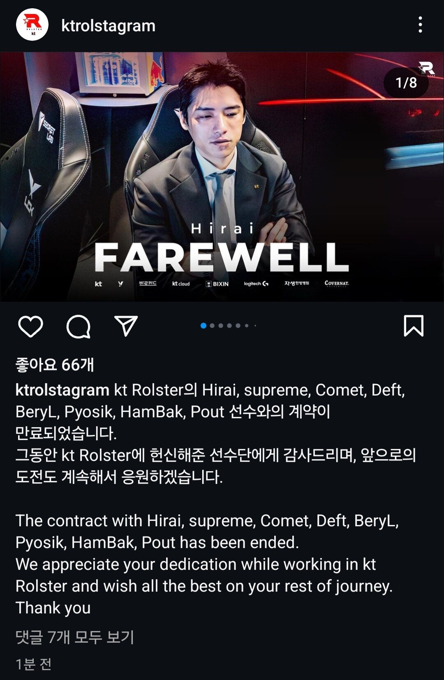Select the last small carousel dot
The width and height of the screenshot is (444, 680).
tap(255, 326)
